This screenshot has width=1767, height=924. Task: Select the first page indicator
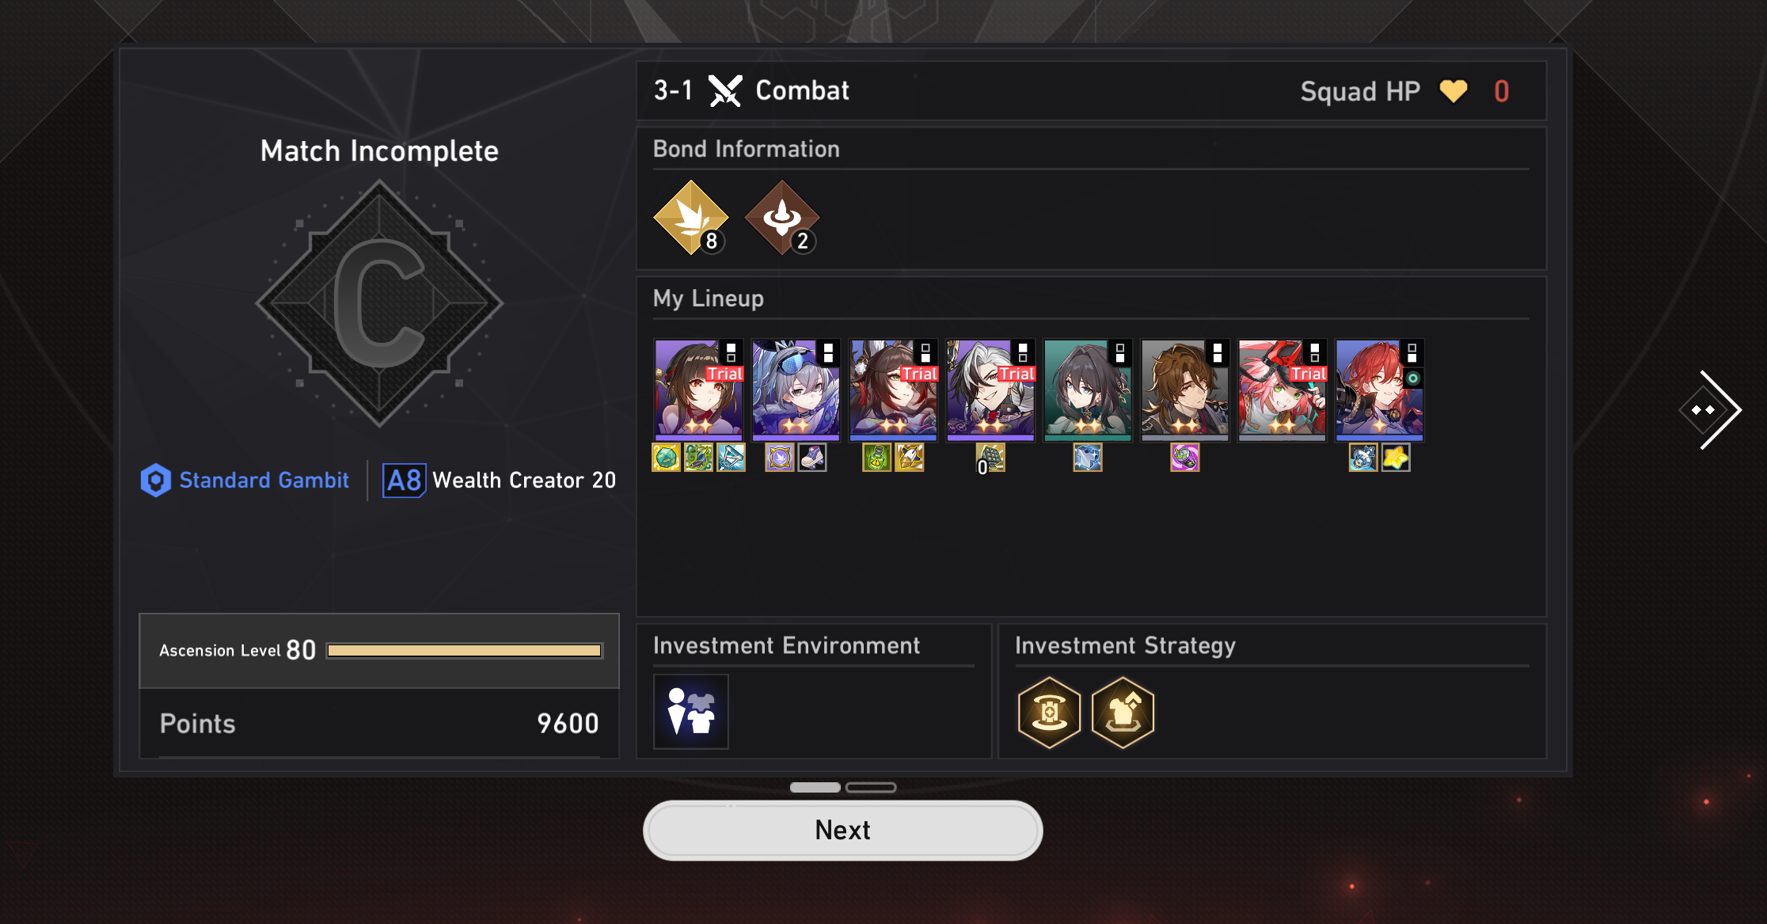[x=815, y=787]
